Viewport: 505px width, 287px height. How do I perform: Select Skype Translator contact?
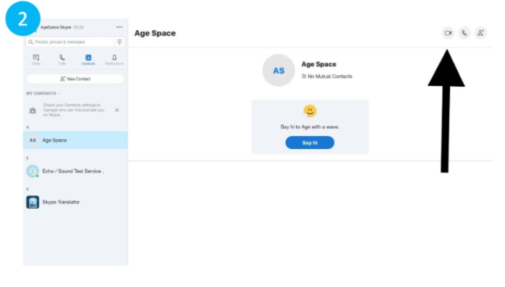pos(75,202)
